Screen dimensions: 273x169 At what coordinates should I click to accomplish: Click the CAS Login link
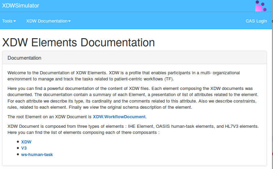pos(256,21)
